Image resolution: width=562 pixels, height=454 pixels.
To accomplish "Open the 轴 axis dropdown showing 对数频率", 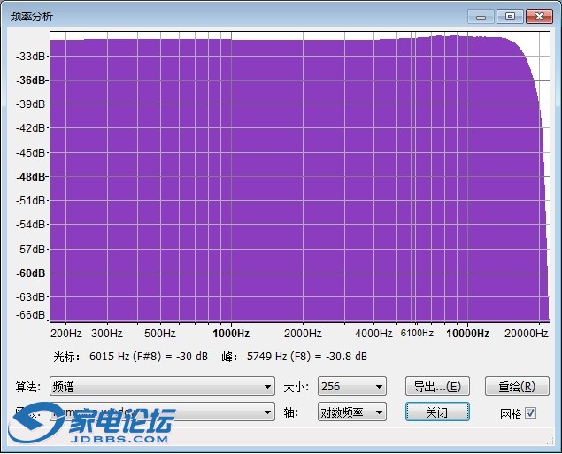I will [352, 412].
